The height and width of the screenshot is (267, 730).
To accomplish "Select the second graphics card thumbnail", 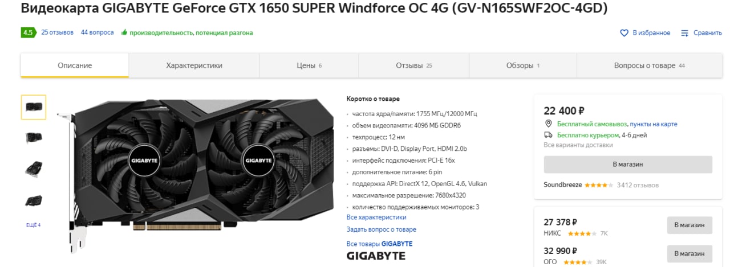I will coord(34,137).
